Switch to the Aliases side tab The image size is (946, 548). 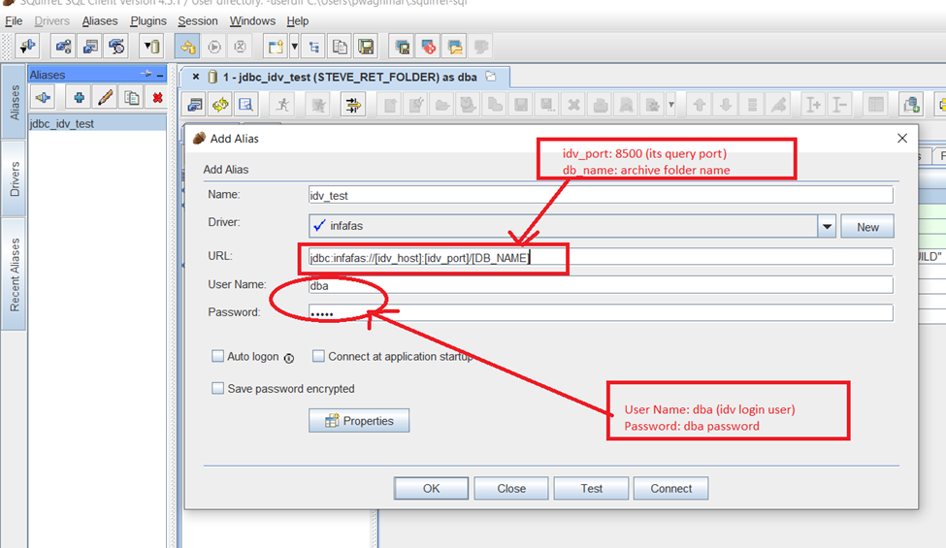point(14,102)
